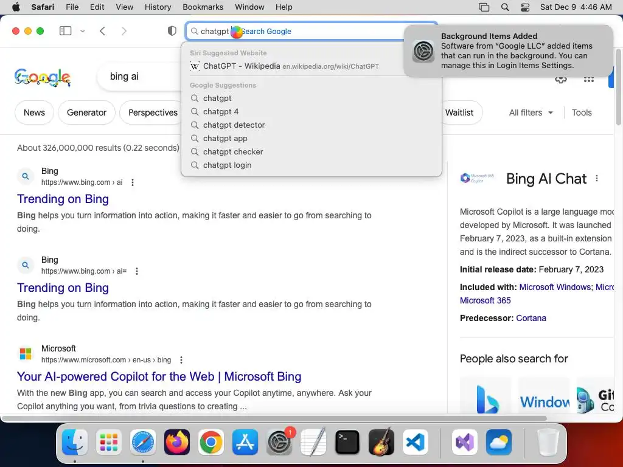Click the Microsoft favicon logo
Viewport: 623px width, 467px height.
26,353
